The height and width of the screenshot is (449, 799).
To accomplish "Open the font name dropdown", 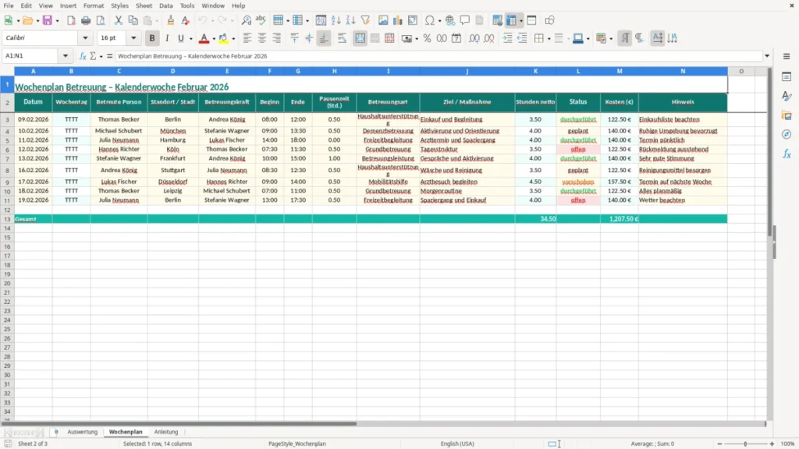I will (x=85, y=37).
